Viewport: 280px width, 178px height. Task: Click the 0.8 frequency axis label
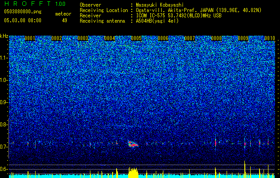pos(4,125)
